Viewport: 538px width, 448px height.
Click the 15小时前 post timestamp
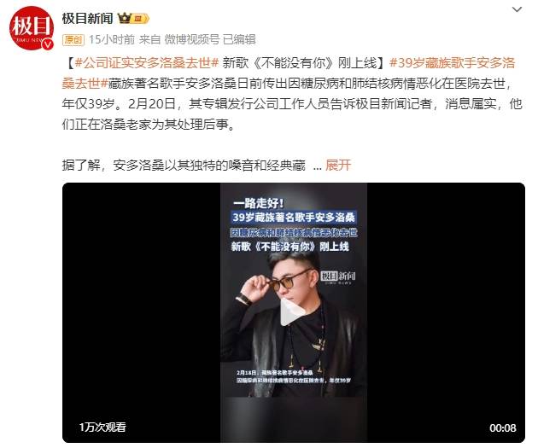pyautogui.click(x=112, y=40)
